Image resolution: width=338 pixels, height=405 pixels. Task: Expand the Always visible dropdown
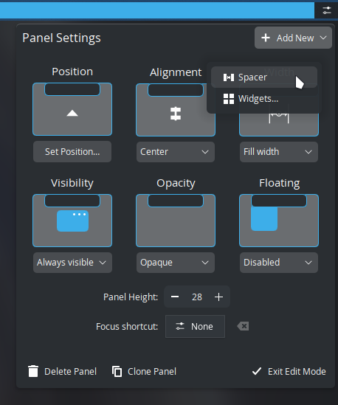(72, 263)
